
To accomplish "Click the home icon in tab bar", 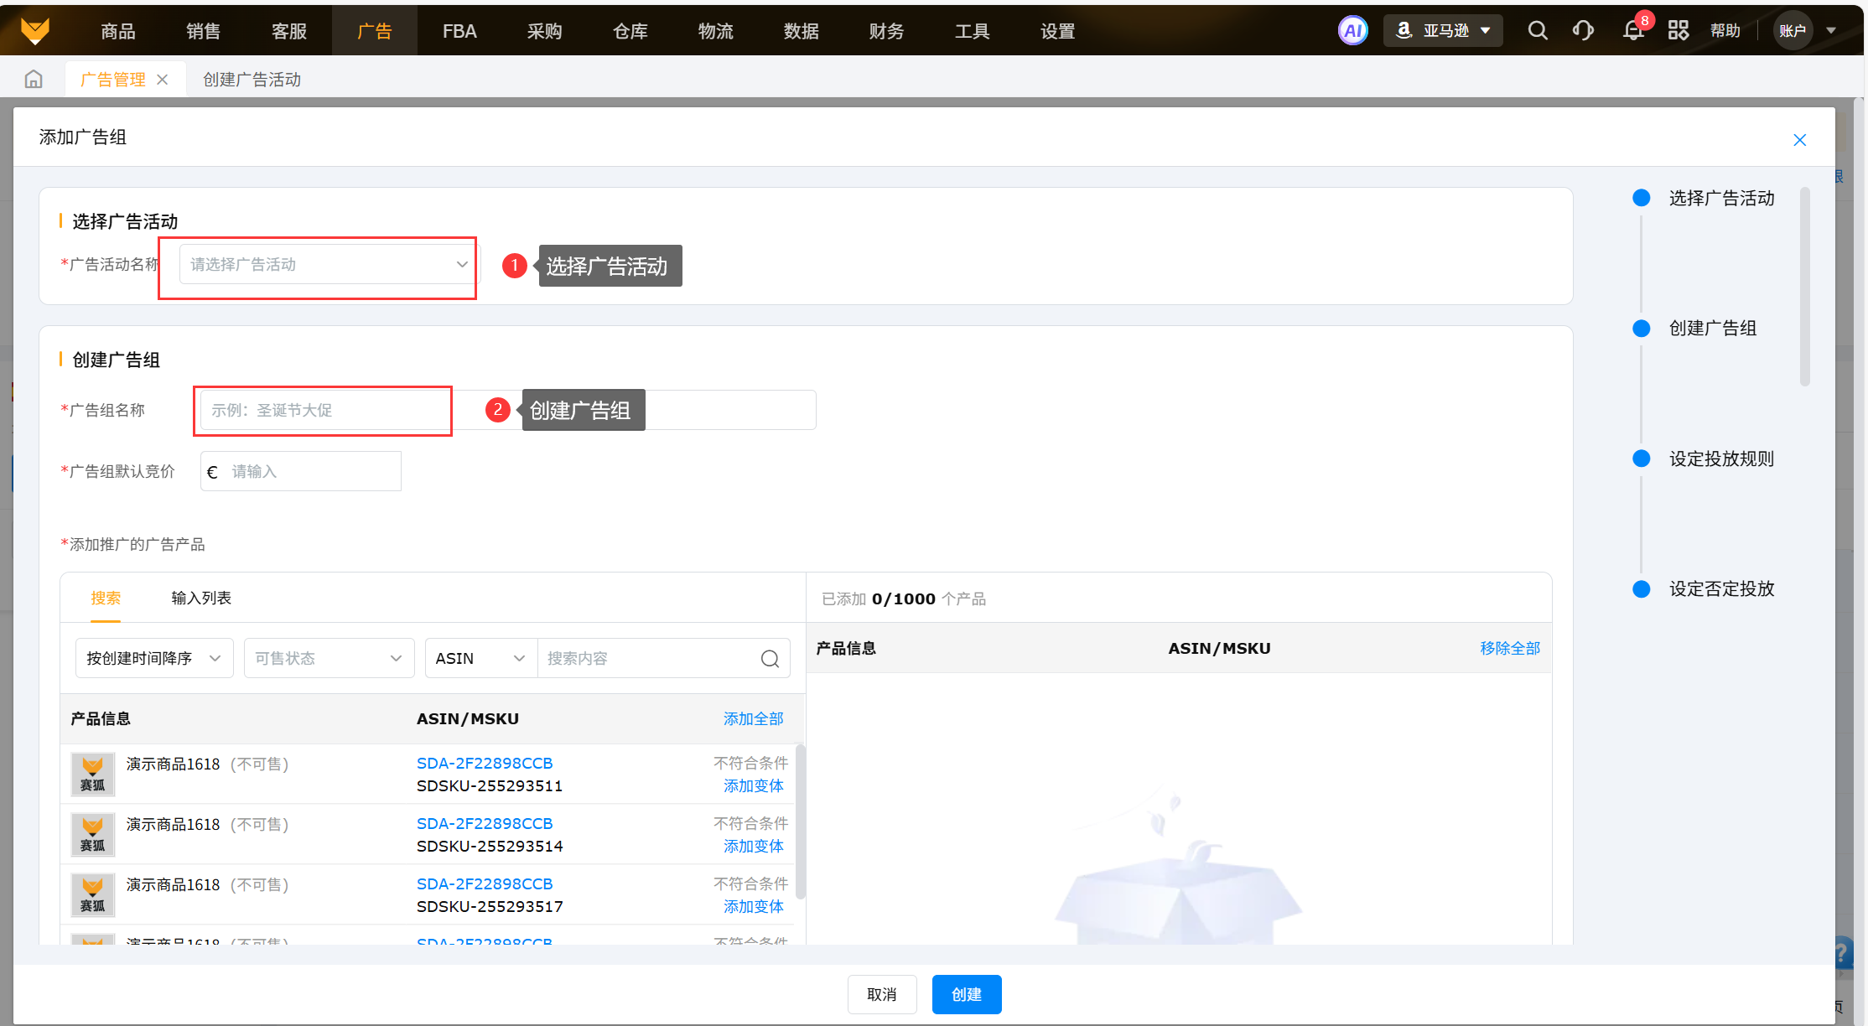I will pos(34,79).
